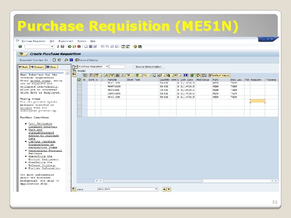Click Document Overview On
This screenshot has height=218, width=291.
coord(34,60)
